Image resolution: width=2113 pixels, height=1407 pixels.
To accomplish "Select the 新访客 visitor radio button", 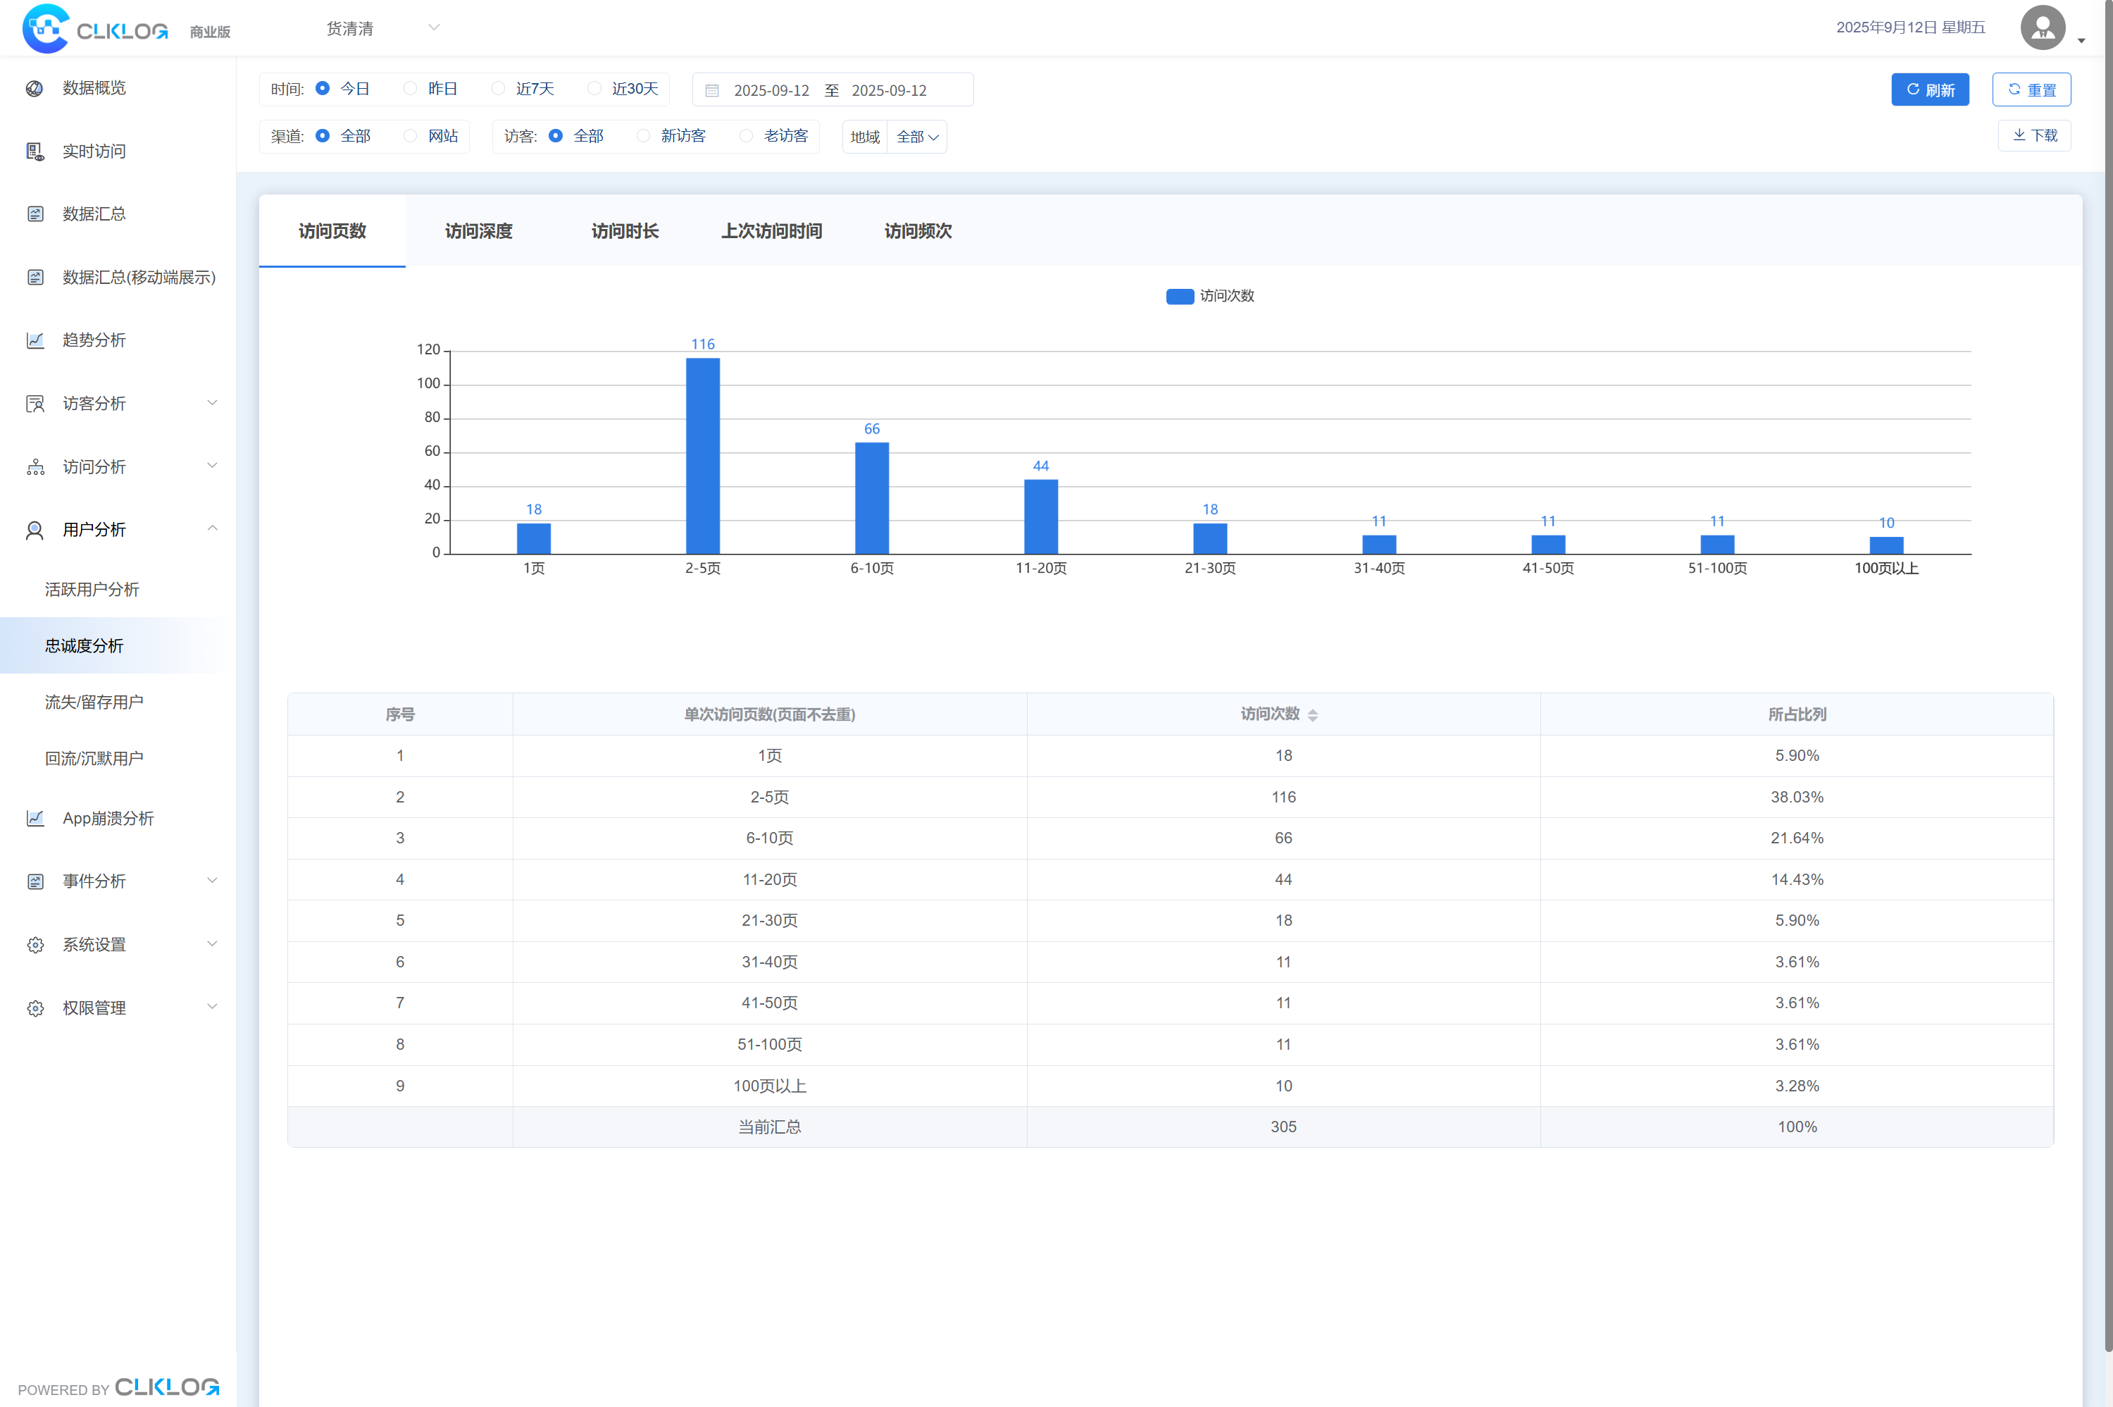I will 643,137.
